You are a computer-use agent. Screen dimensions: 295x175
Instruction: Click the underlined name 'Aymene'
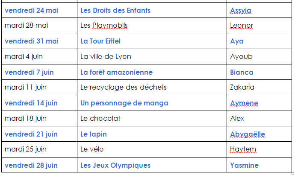click(x=244, y=103)
